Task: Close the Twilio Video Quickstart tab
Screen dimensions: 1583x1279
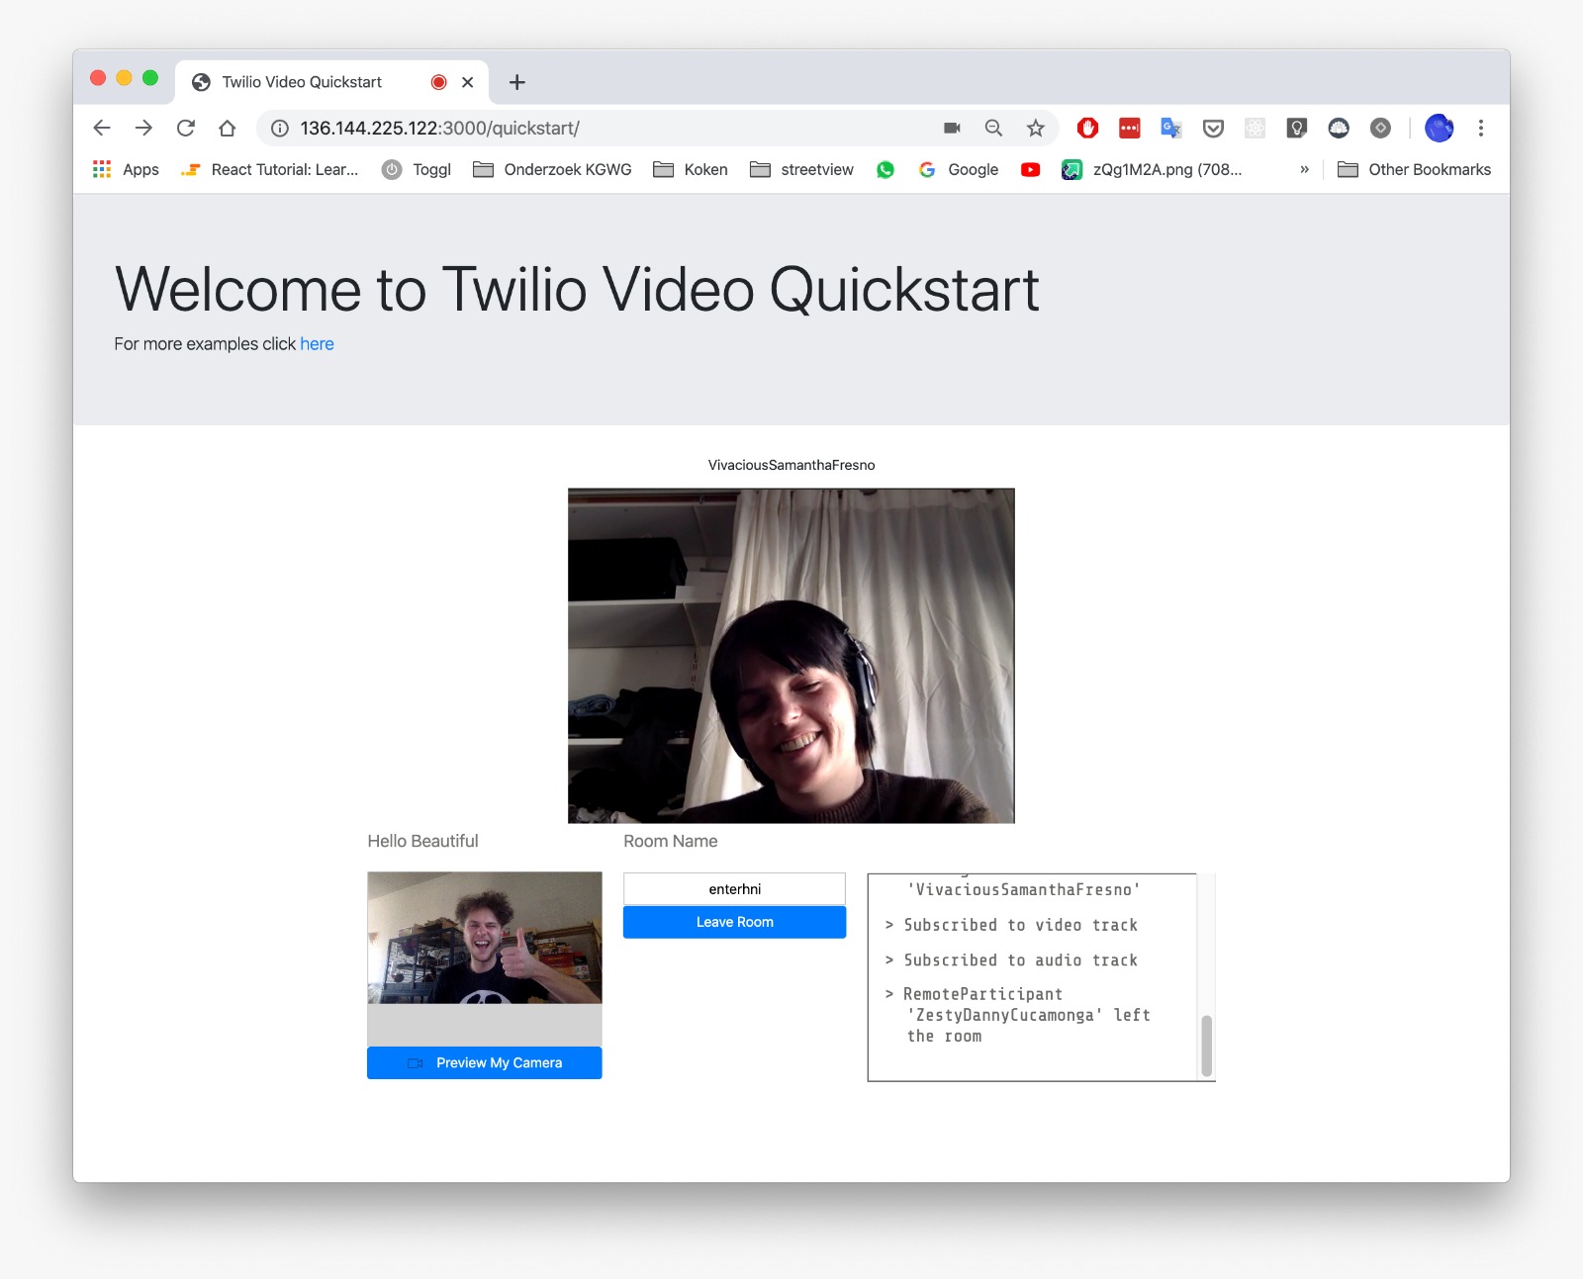Action: pyautogui.click(x=468, y=82)
